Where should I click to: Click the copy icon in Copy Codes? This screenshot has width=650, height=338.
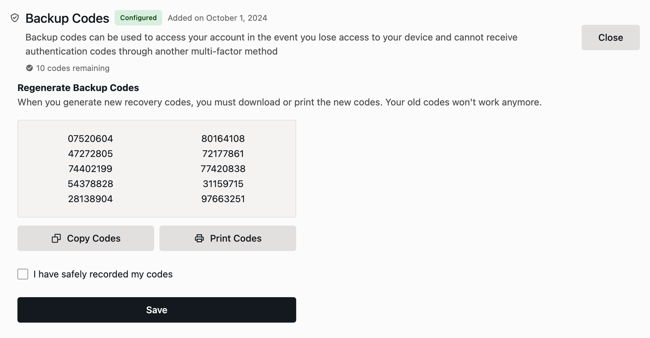pos(56,238)
